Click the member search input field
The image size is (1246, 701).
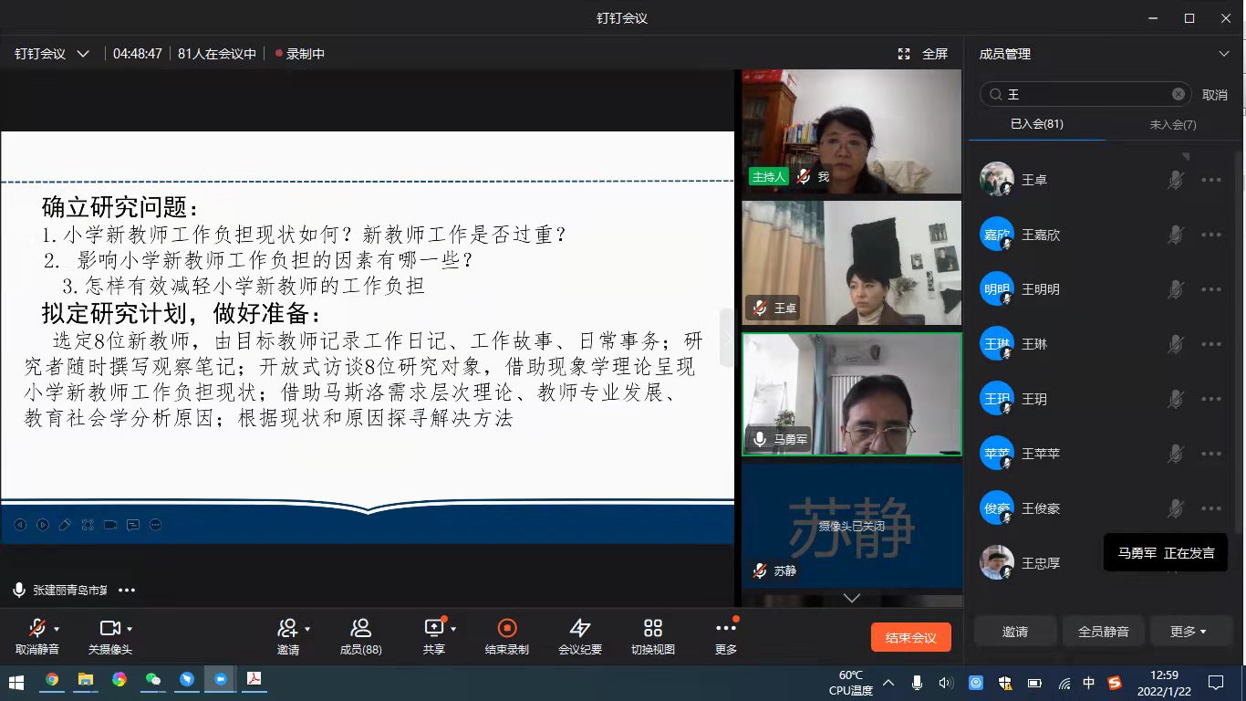(1085, 94)
